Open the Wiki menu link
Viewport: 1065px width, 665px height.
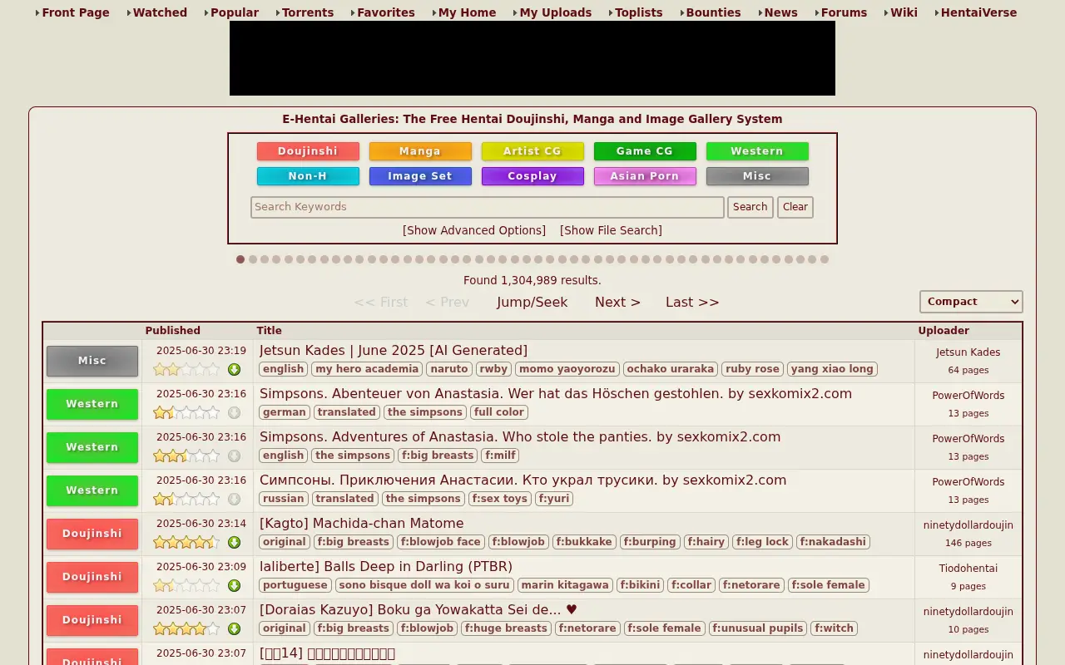[904, 12]
